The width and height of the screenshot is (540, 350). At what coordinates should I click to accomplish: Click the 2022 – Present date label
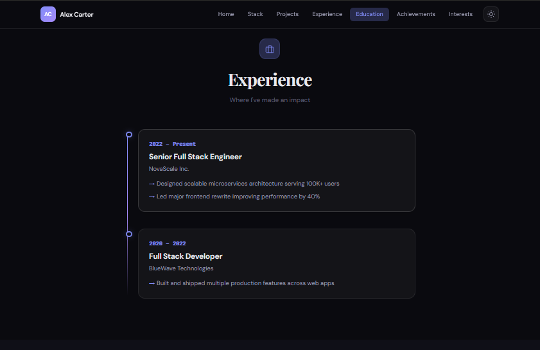tap(172, 144)
